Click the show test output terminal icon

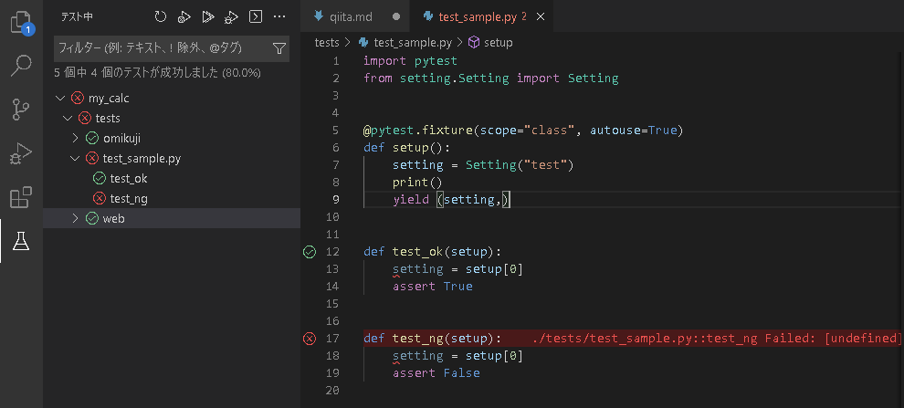click(x=256, y=16)
